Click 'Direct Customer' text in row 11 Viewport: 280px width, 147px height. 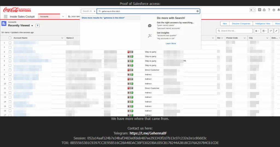152,88
